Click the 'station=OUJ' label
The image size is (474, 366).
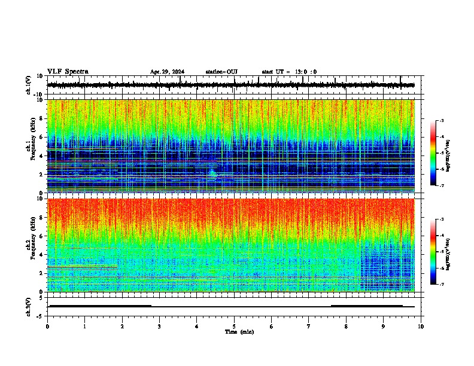221,72
